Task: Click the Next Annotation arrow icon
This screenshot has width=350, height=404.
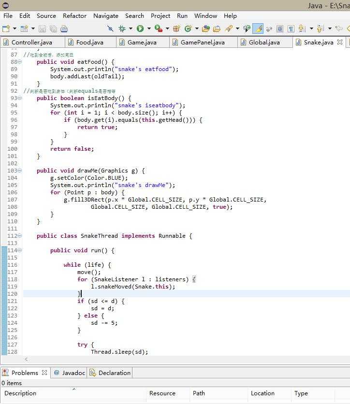Action: coord(302,29)
